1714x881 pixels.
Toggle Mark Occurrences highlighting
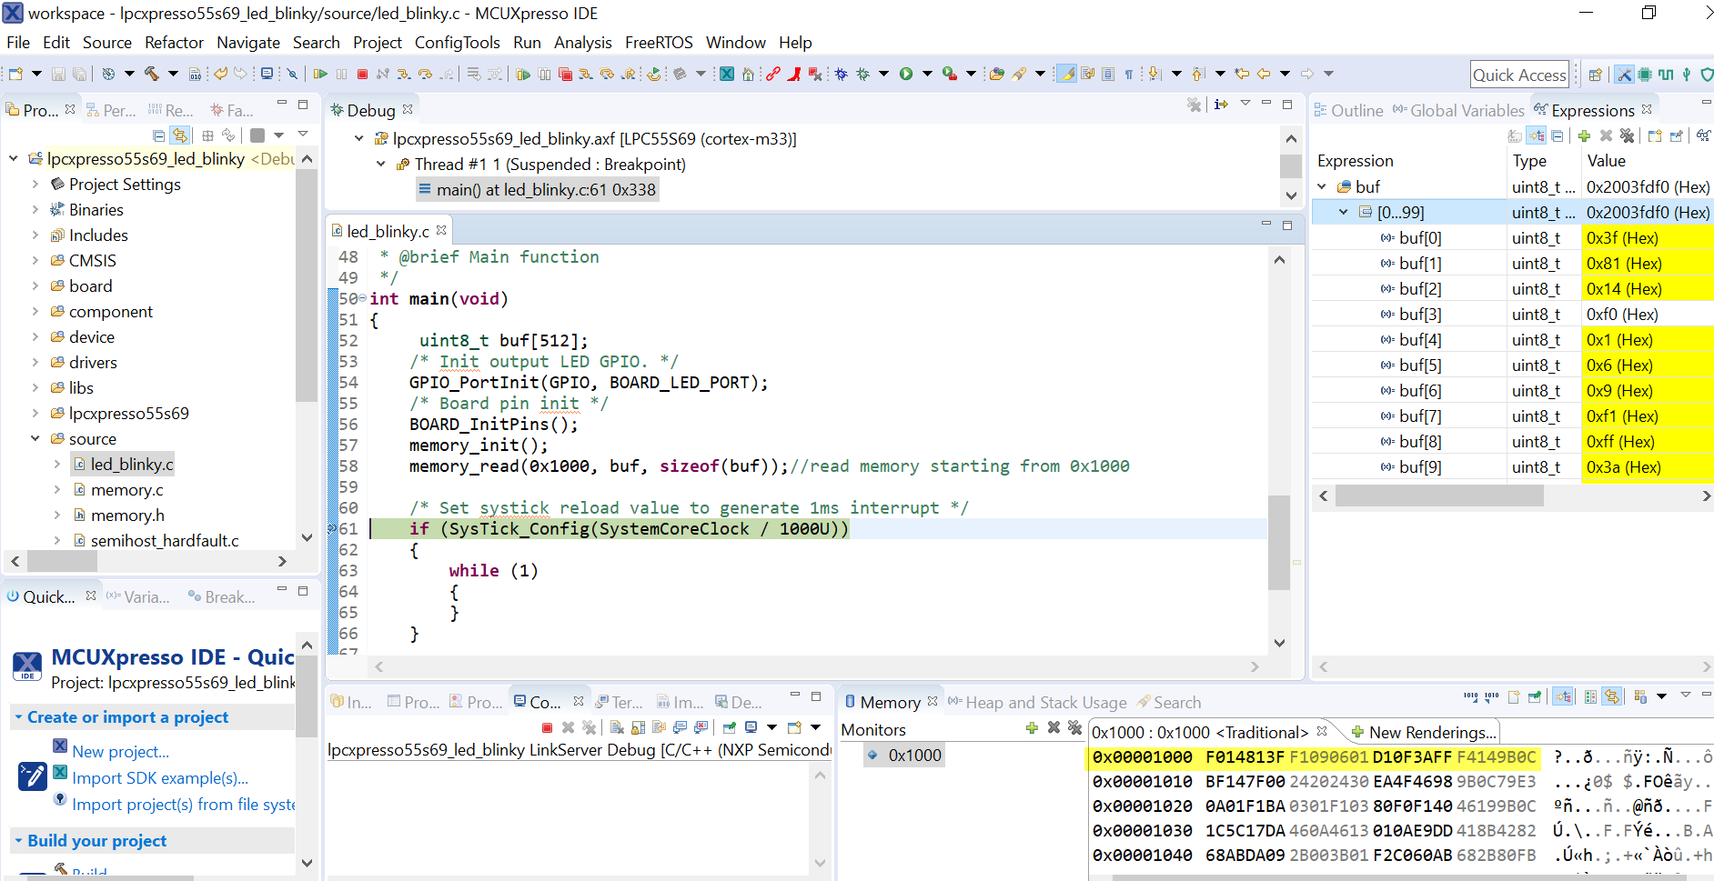(x=1066, y=73)
